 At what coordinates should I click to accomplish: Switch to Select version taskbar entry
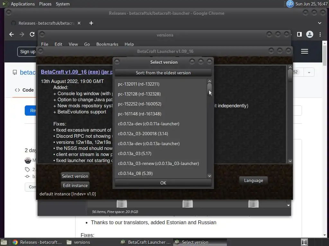coord(200,242)
